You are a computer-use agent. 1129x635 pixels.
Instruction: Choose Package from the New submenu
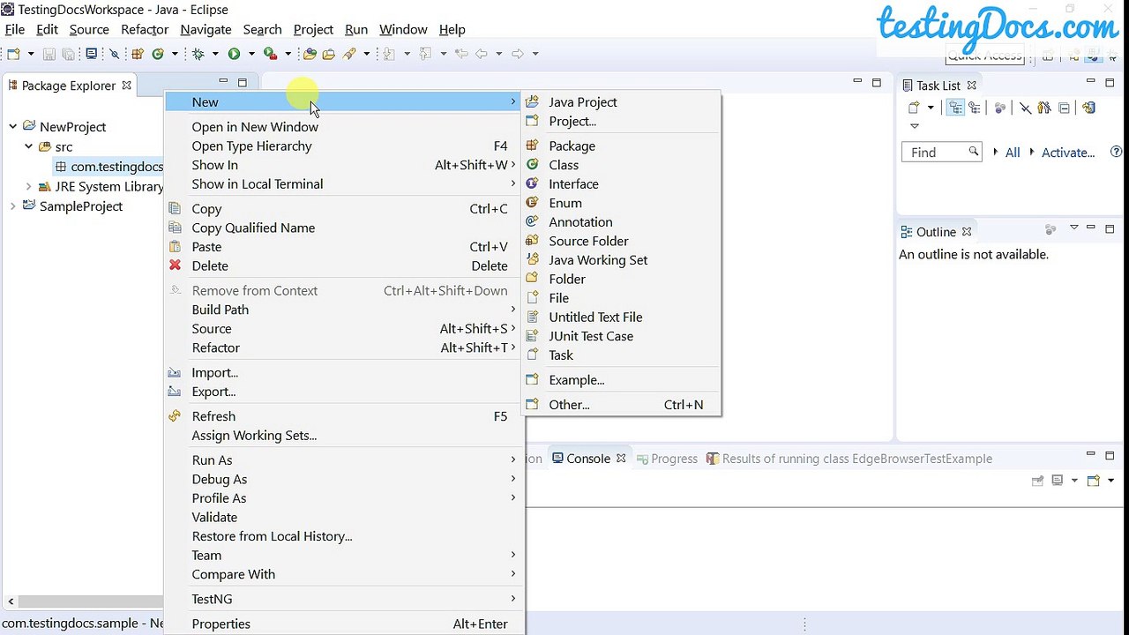[x=621, y=146]
